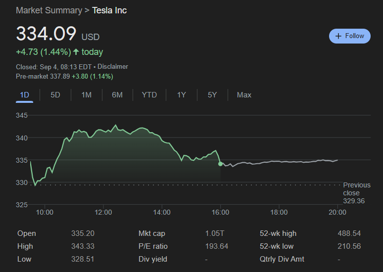Show the 1M chart range
383x272 pixels.
[x=86, y=95]
